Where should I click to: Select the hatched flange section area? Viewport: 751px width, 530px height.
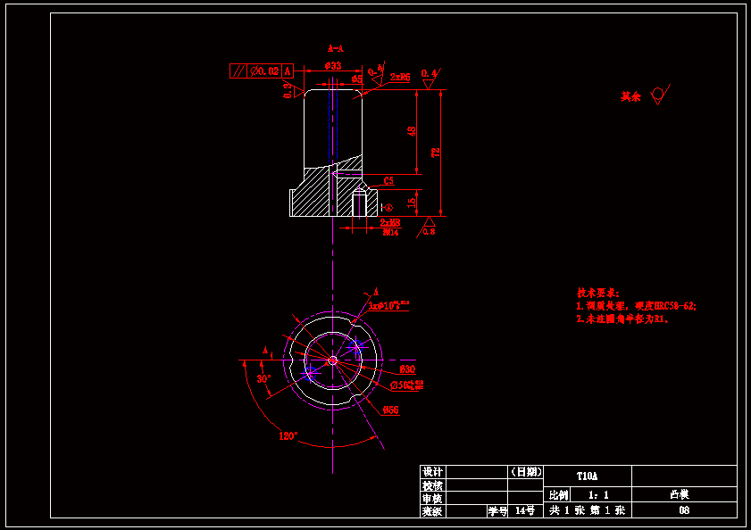pyautogui.click(x=311, y=196)
